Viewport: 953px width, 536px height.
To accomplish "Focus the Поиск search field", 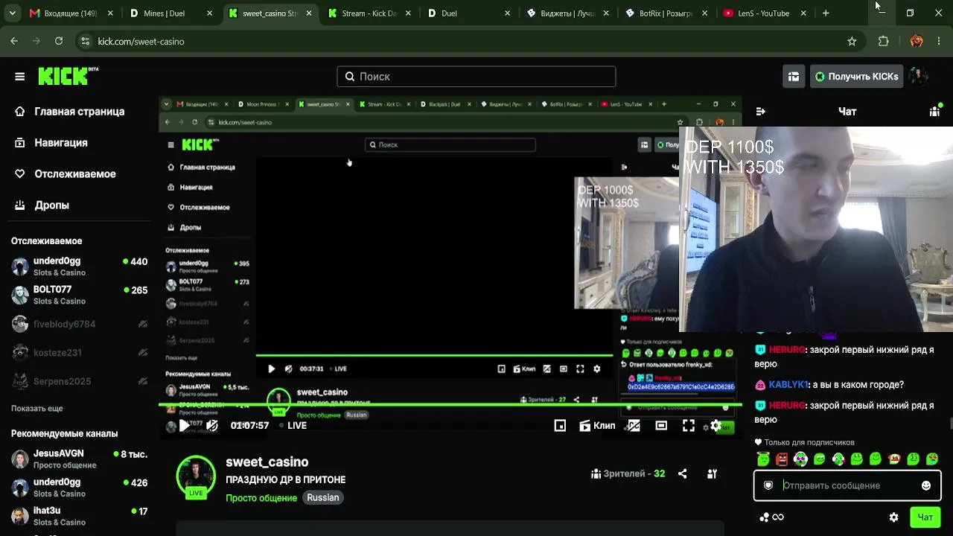I will [476, 77].
